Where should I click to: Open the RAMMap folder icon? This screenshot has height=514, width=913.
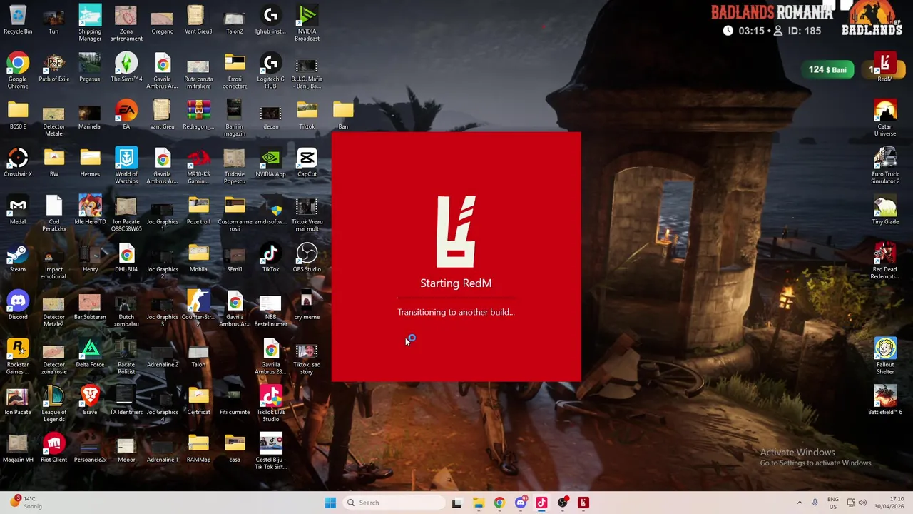tap(198, 448)
